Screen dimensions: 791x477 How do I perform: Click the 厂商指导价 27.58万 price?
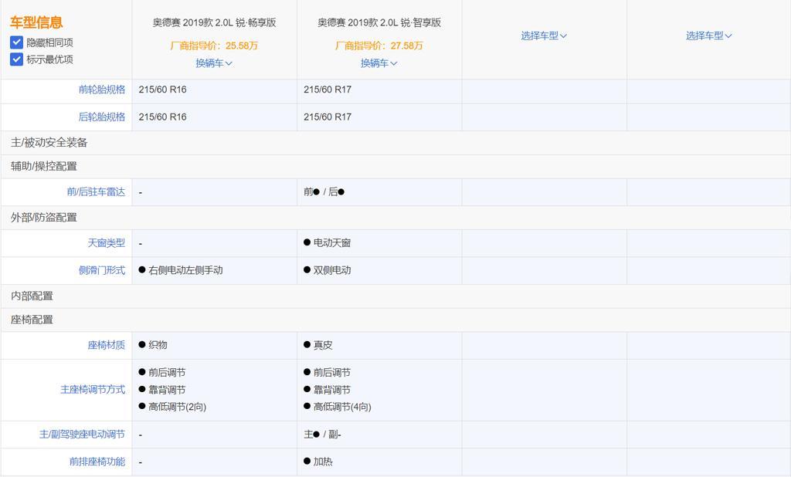tap(379, 46)
